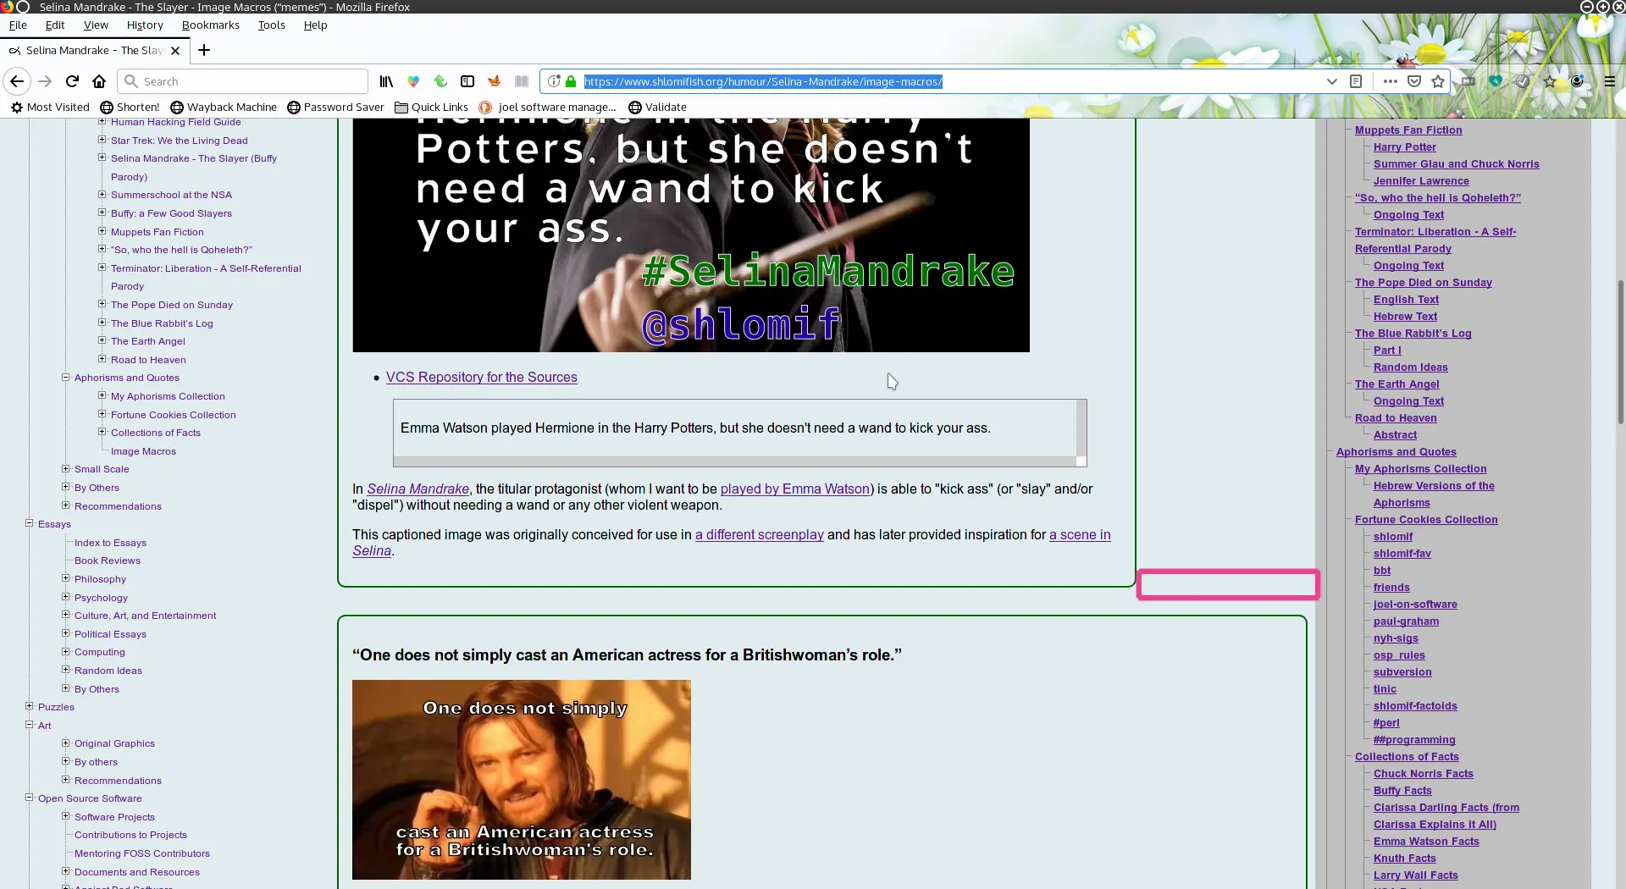Click the Emma Watson text box scrollbar
The image size is (1626, 889).
pyautogui.click(x=1081, y=428)
